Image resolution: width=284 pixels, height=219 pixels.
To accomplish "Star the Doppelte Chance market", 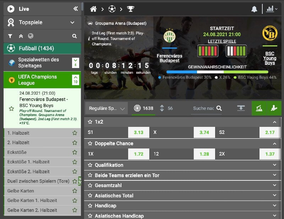I will click(90, 144).
